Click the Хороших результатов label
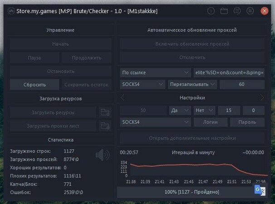Viewport: 275px width, 204px height. tap(35, 168)
